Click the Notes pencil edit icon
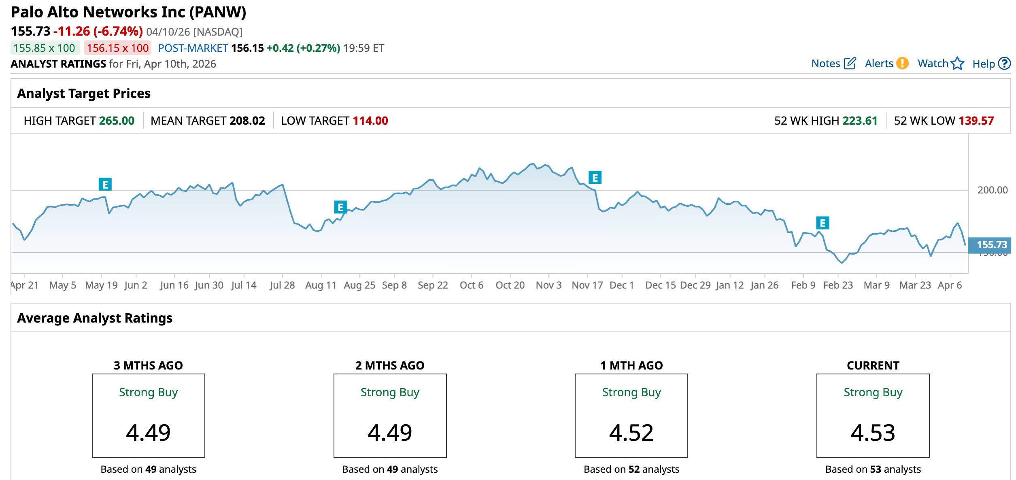Image resolution: width=1016 pixels, height=480 pixels. [x=849, y=64]
